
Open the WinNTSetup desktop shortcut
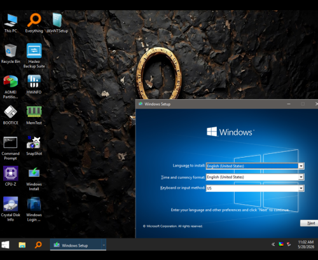click(57, 23)
